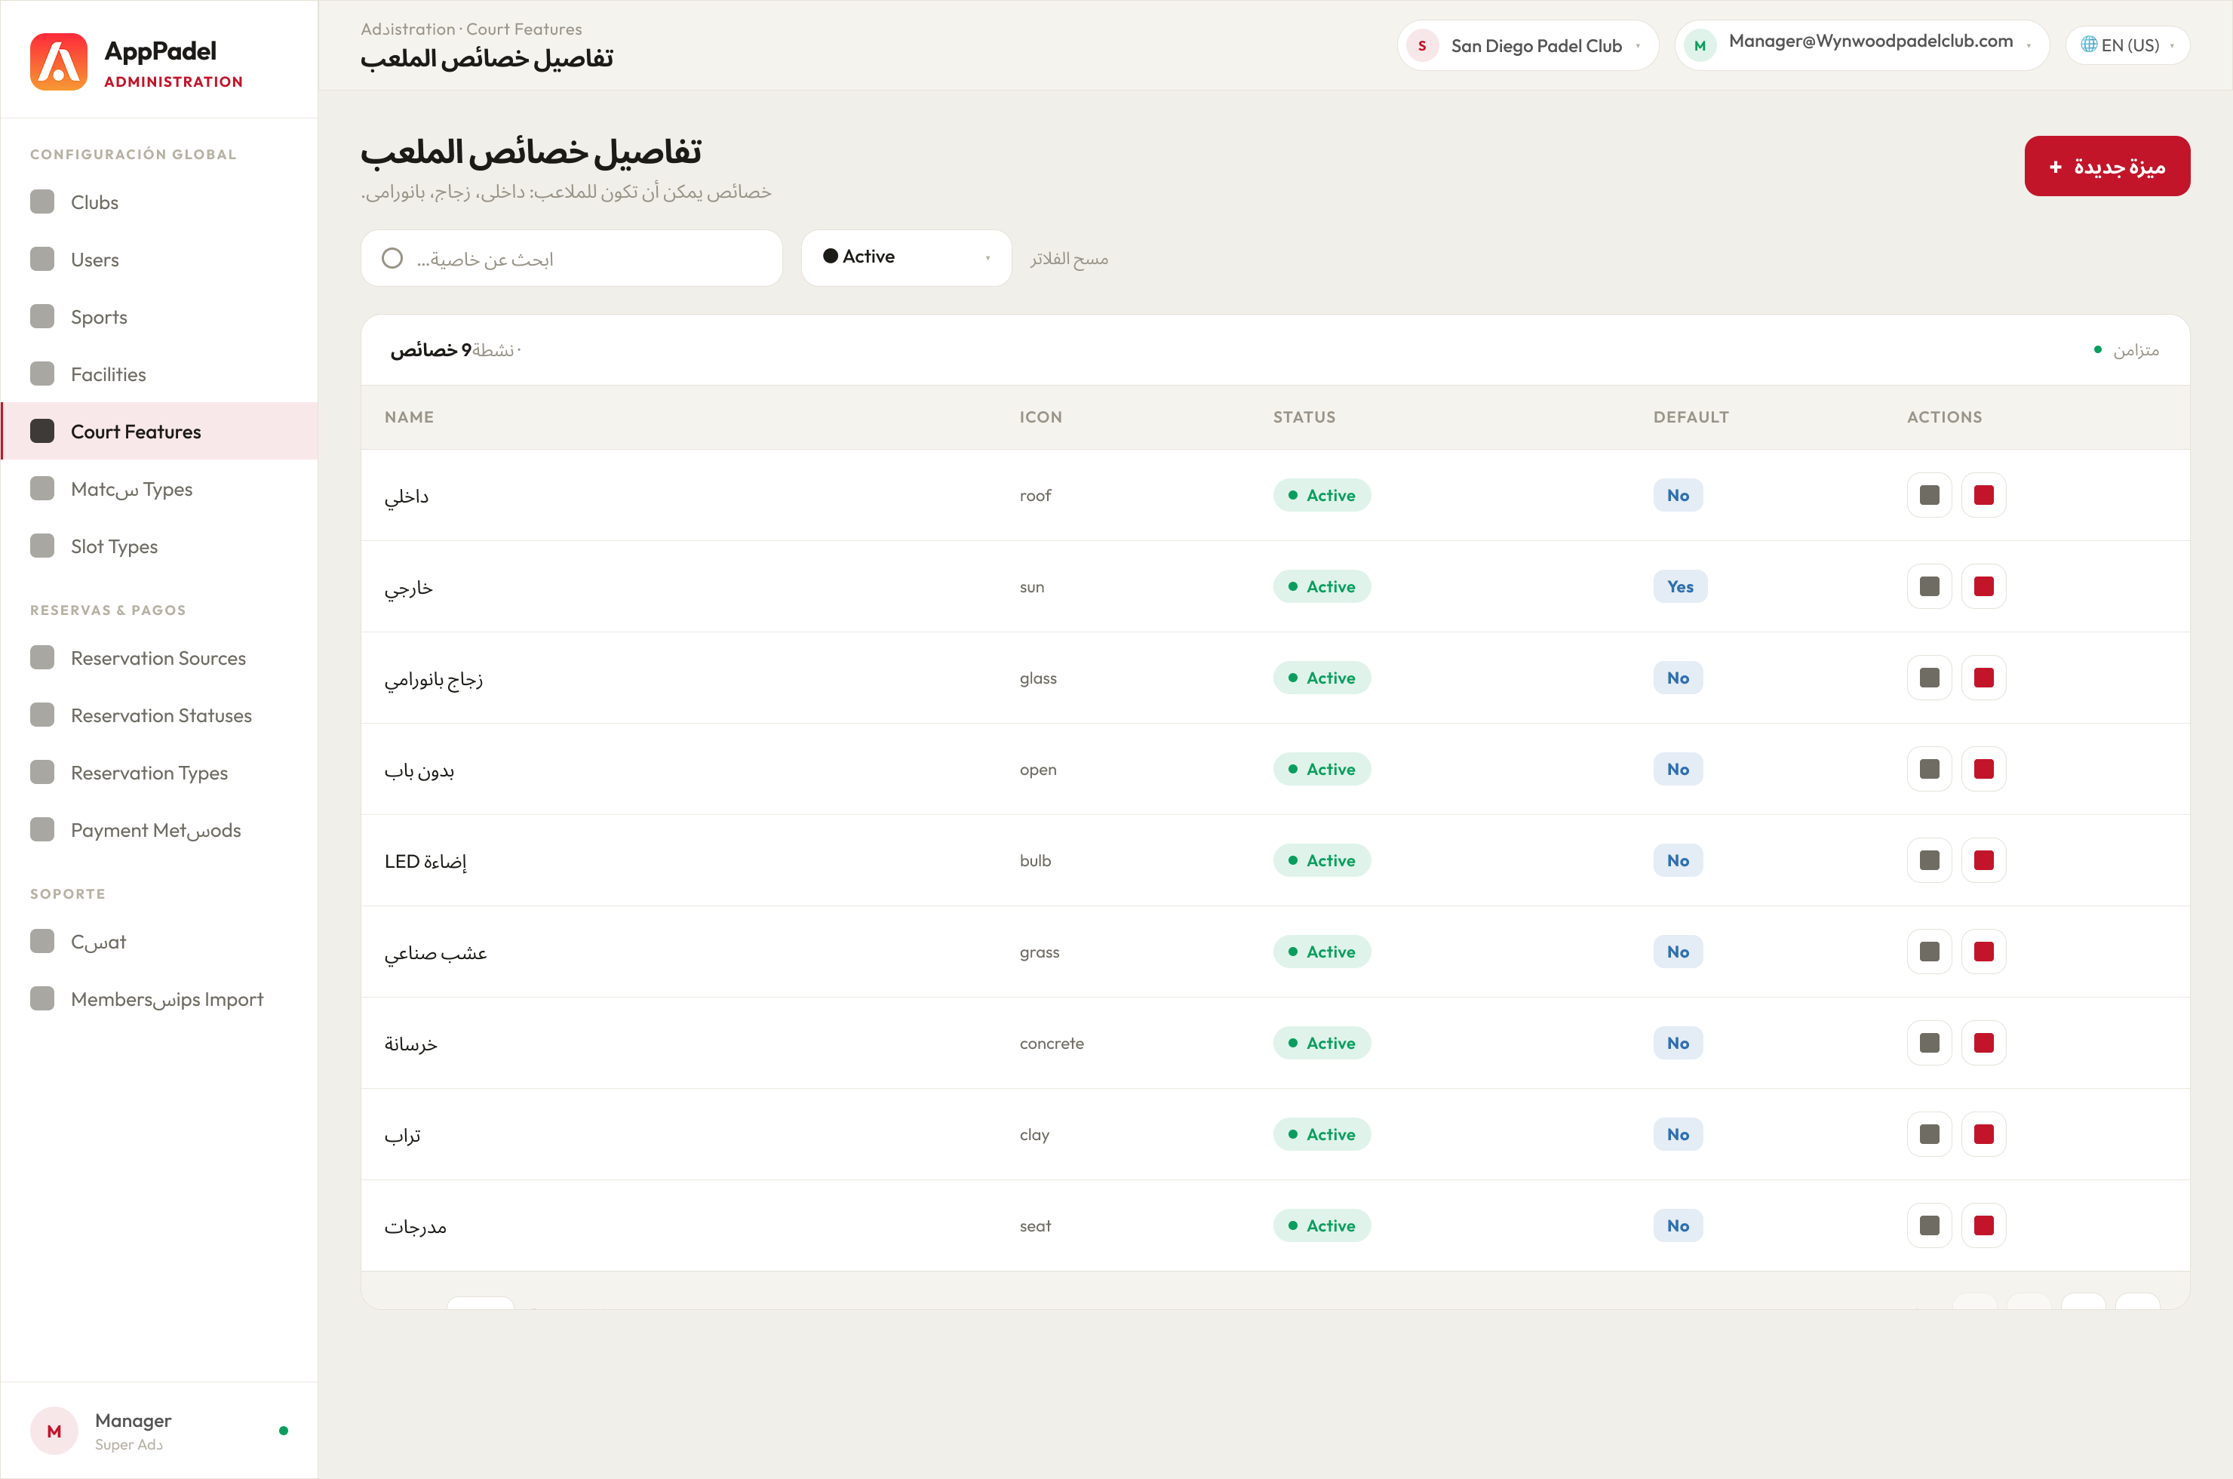
Task: Click the Manager profile at sidebar bottom
Action: pyautogui.click(x=158, y=1431)
